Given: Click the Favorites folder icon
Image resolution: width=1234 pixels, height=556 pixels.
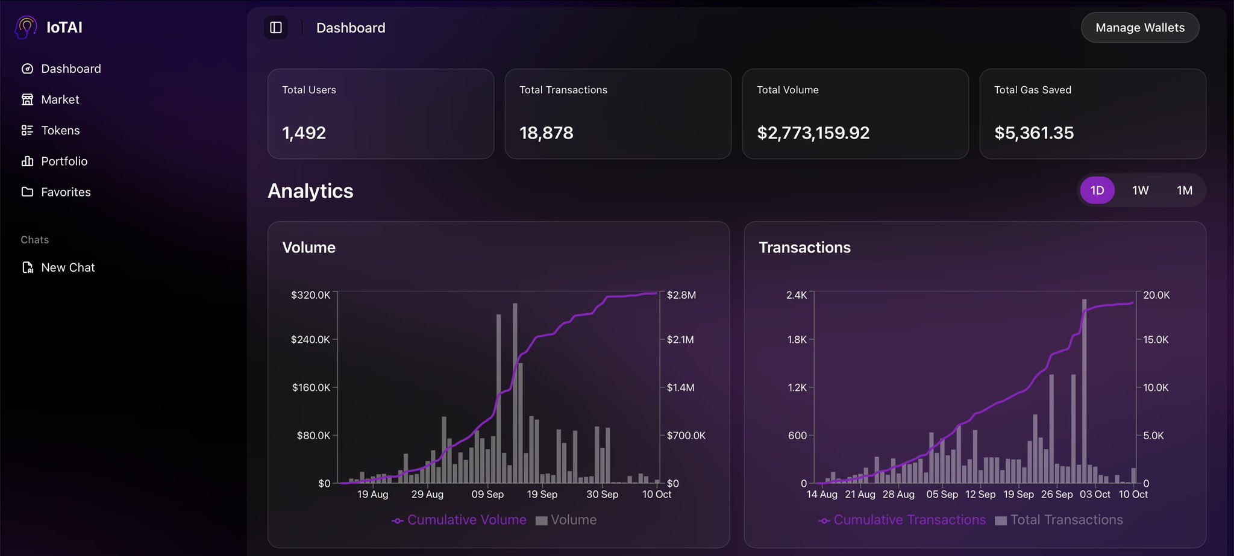Looking at the screenshot, I should (27, 192).
